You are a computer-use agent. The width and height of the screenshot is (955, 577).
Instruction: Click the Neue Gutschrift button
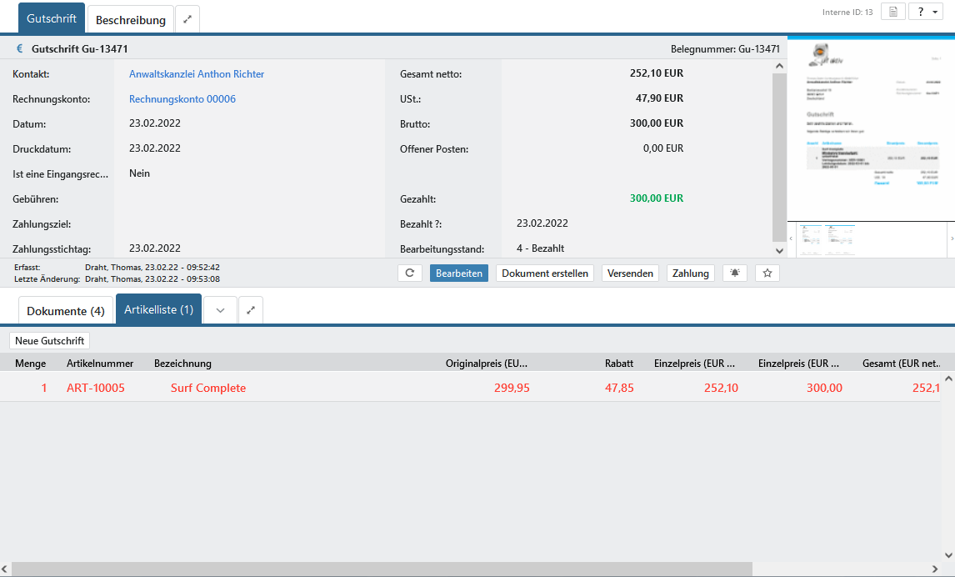[50, 340]
